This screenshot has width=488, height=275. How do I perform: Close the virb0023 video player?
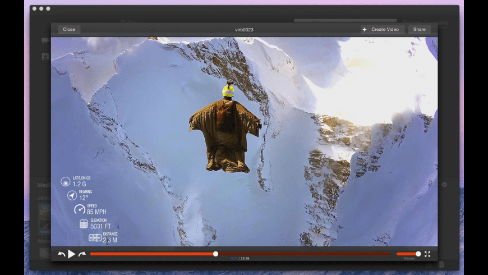69,29
